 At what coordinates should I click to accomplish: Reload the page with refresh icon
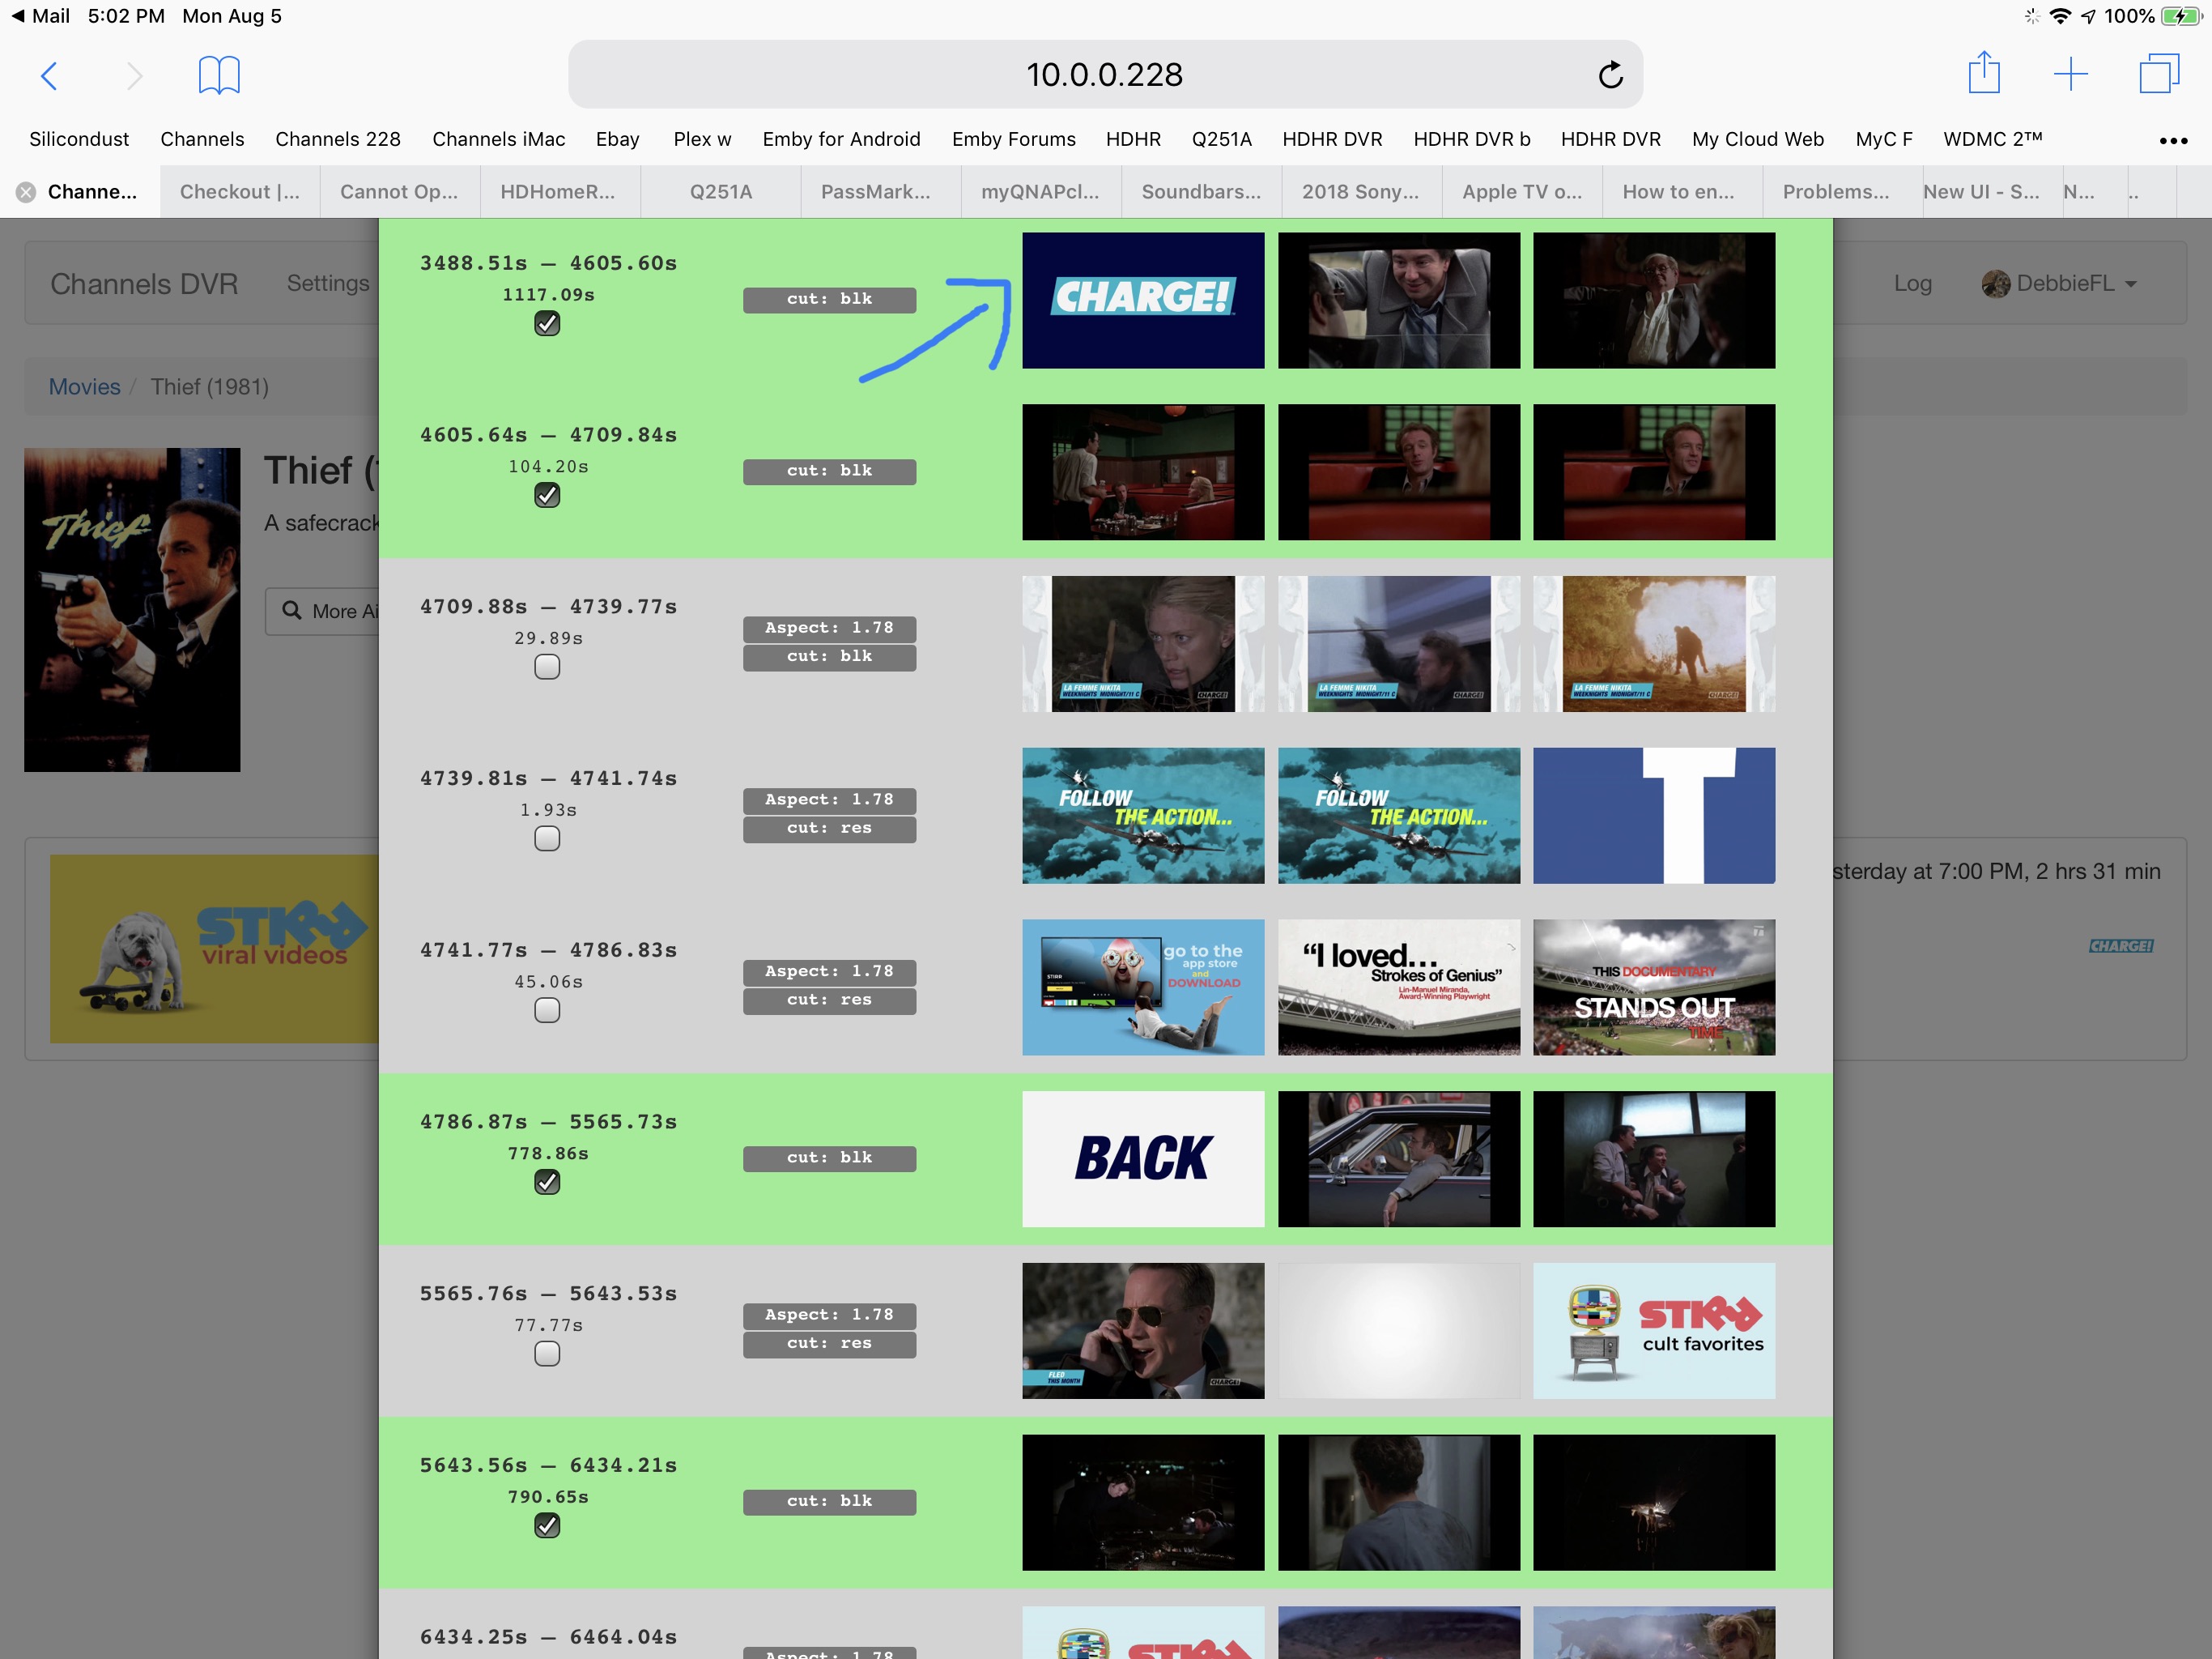pyautogui.click(x=1610, y=75)
